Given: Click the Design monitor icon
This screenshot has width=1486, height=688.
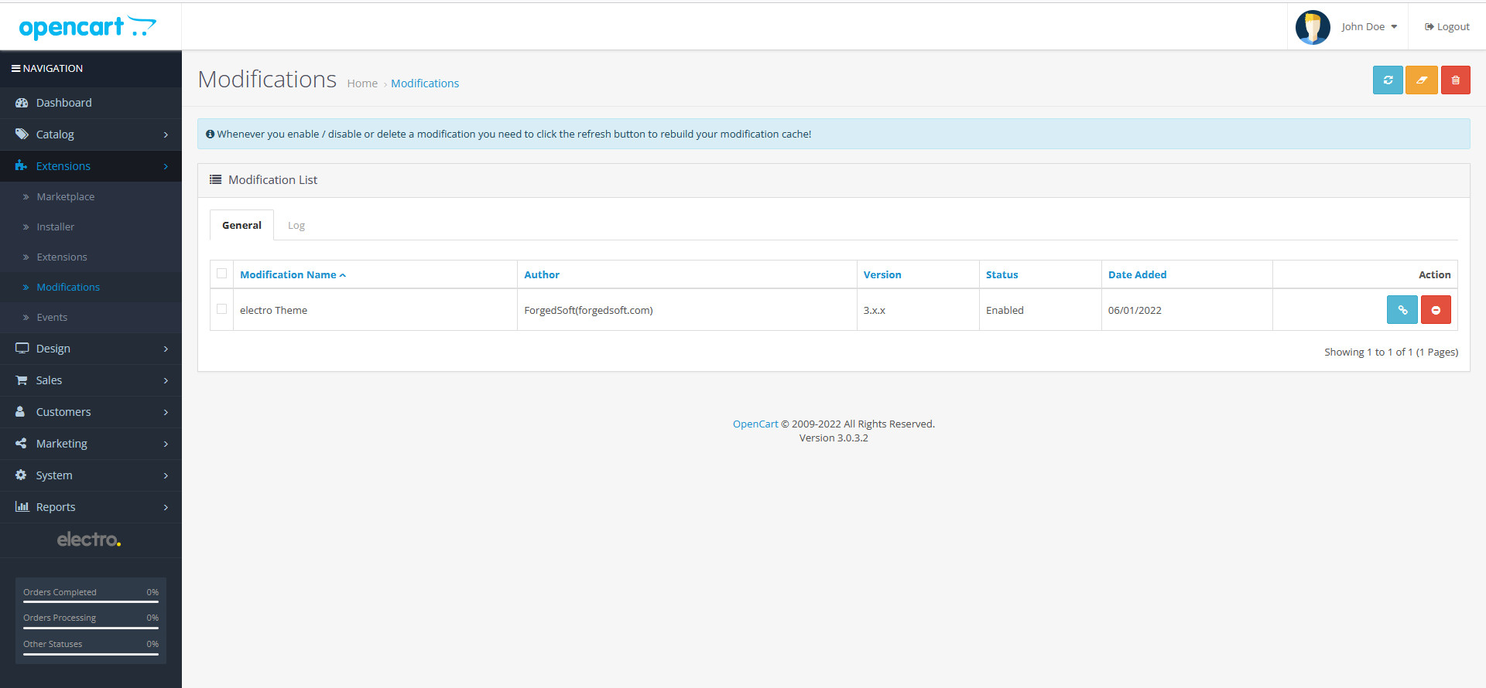Looking at the screenshot, I should click(x=22, y=349).
